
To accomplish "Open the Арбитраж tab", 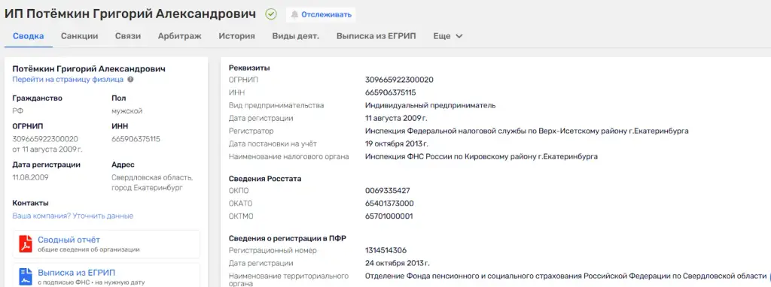I will (179, 36).
